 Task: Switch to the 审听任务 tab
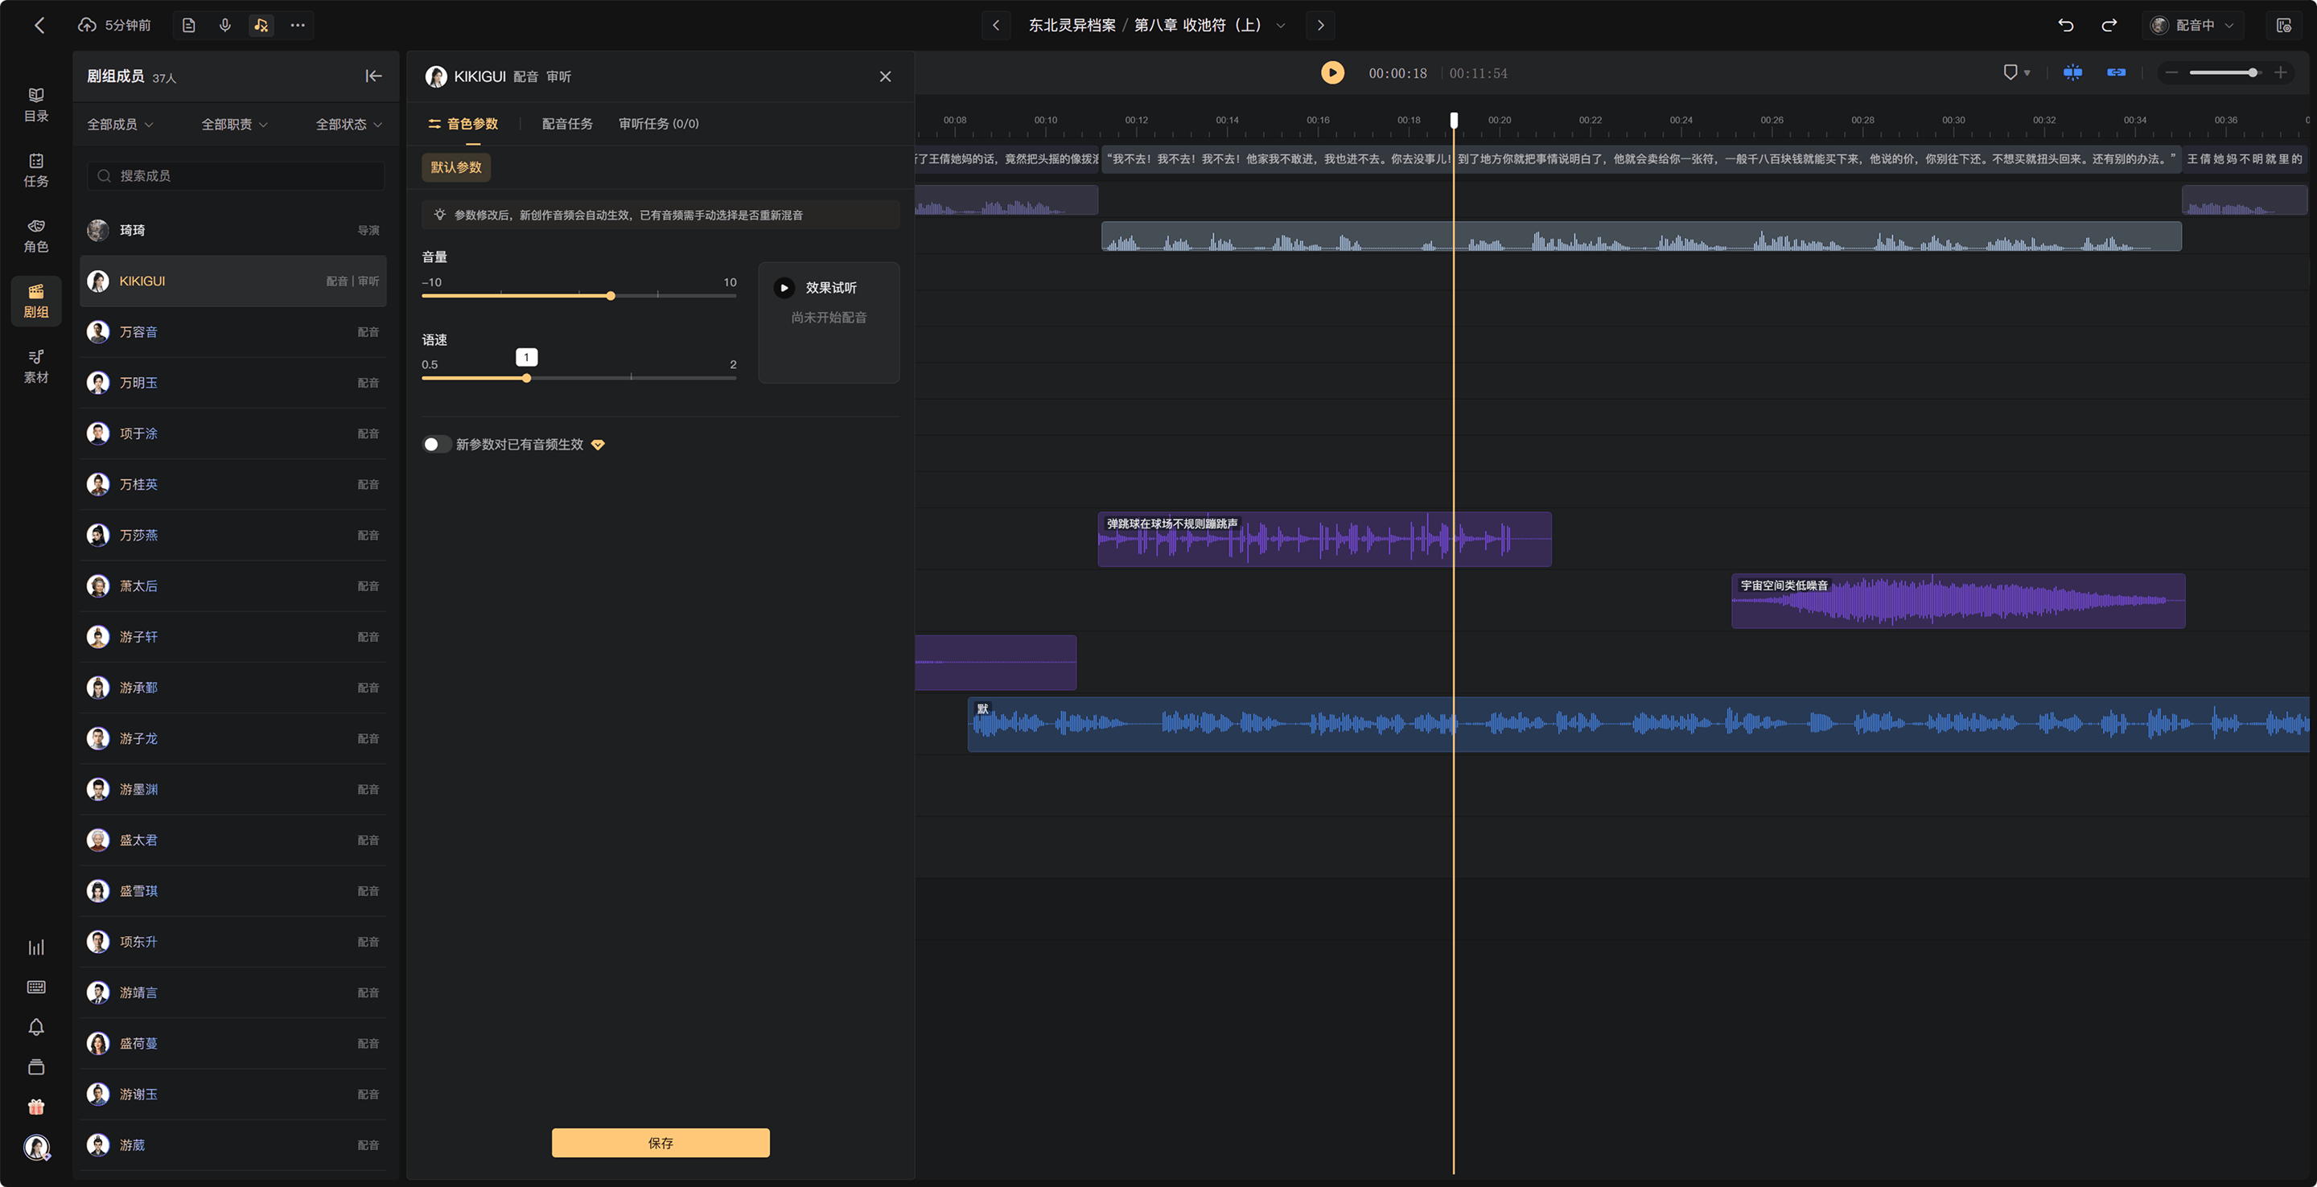[x=658, y=123]
